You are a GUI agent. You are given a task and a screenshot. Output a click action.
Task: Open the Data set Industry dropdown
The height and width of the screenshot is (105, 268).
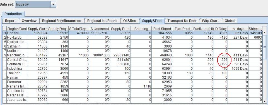click(35, 4)
